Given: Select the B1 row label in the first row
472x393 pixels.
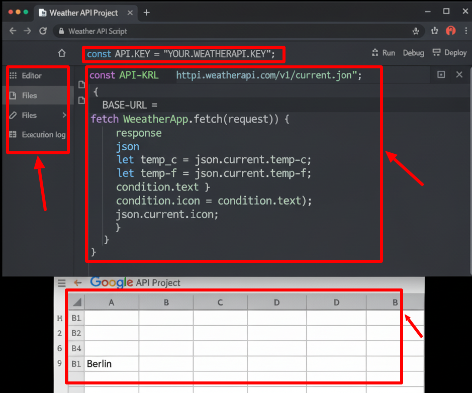Looking at the screenshot, I should click(x=76, y=318).
